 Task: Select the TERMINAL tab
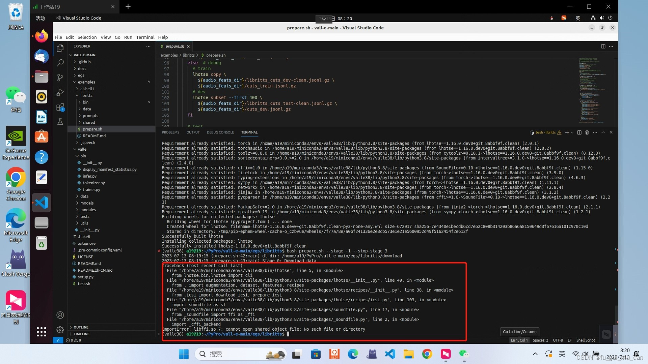tap(249, 132)
